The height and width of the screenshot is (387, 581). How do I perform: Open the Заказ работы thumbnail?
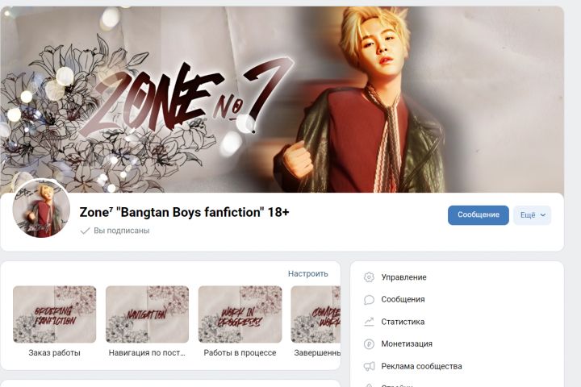[x=55, y=314]
